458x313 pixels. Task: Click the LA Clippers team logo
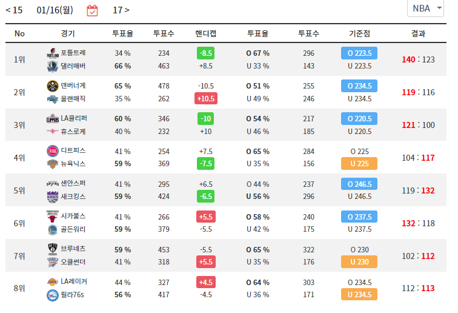click(53, 118)
